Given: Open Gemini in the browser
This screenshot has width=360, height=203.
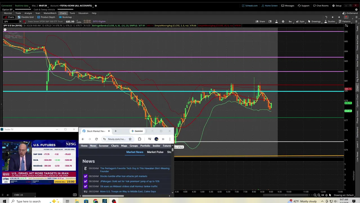Looking at the screenshot, I should click(137, 131).
